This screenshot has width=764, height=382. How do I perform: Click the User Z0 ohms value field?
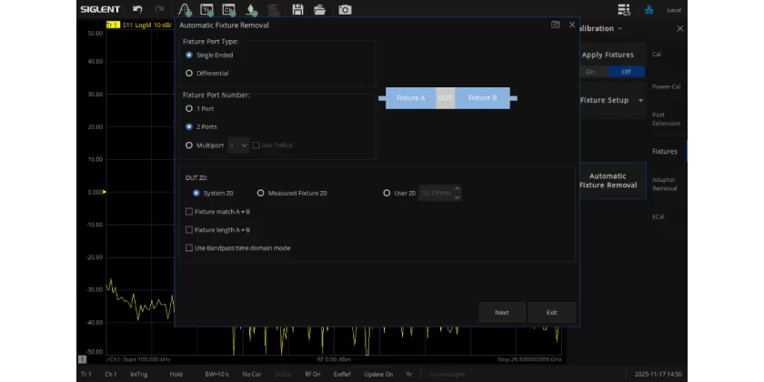pyautogui.click(x=437, y=193)
